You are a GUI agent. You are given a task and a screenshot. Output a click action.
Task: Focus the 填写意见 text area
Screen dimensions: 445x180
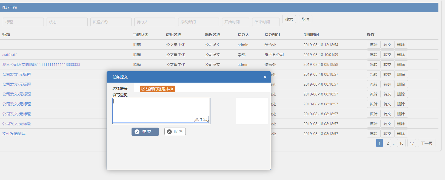tap(161, 110)
